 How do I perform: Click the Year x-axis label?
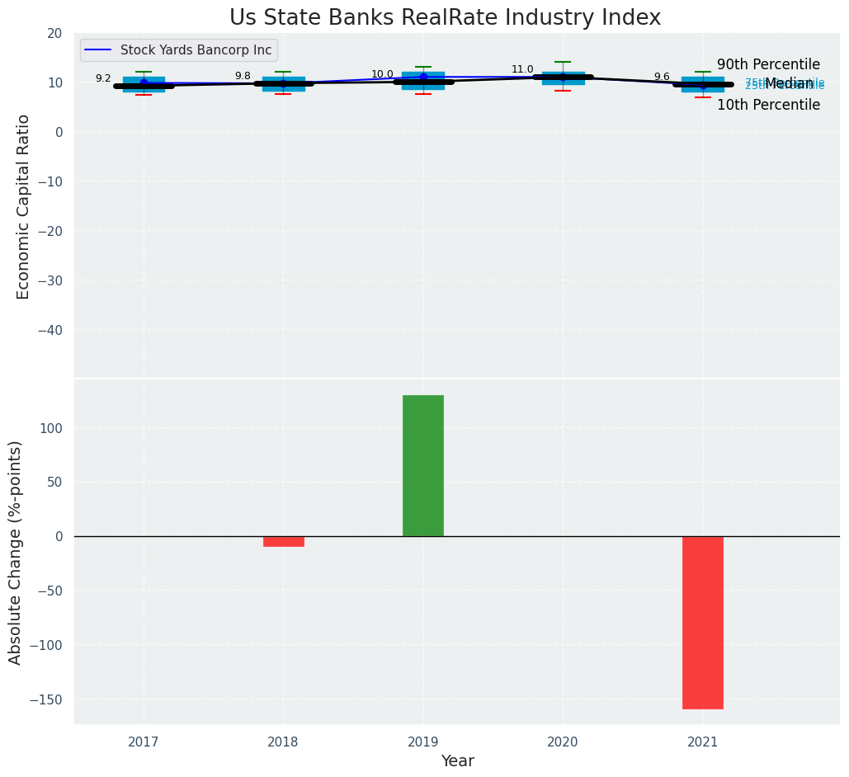point(457,761)
